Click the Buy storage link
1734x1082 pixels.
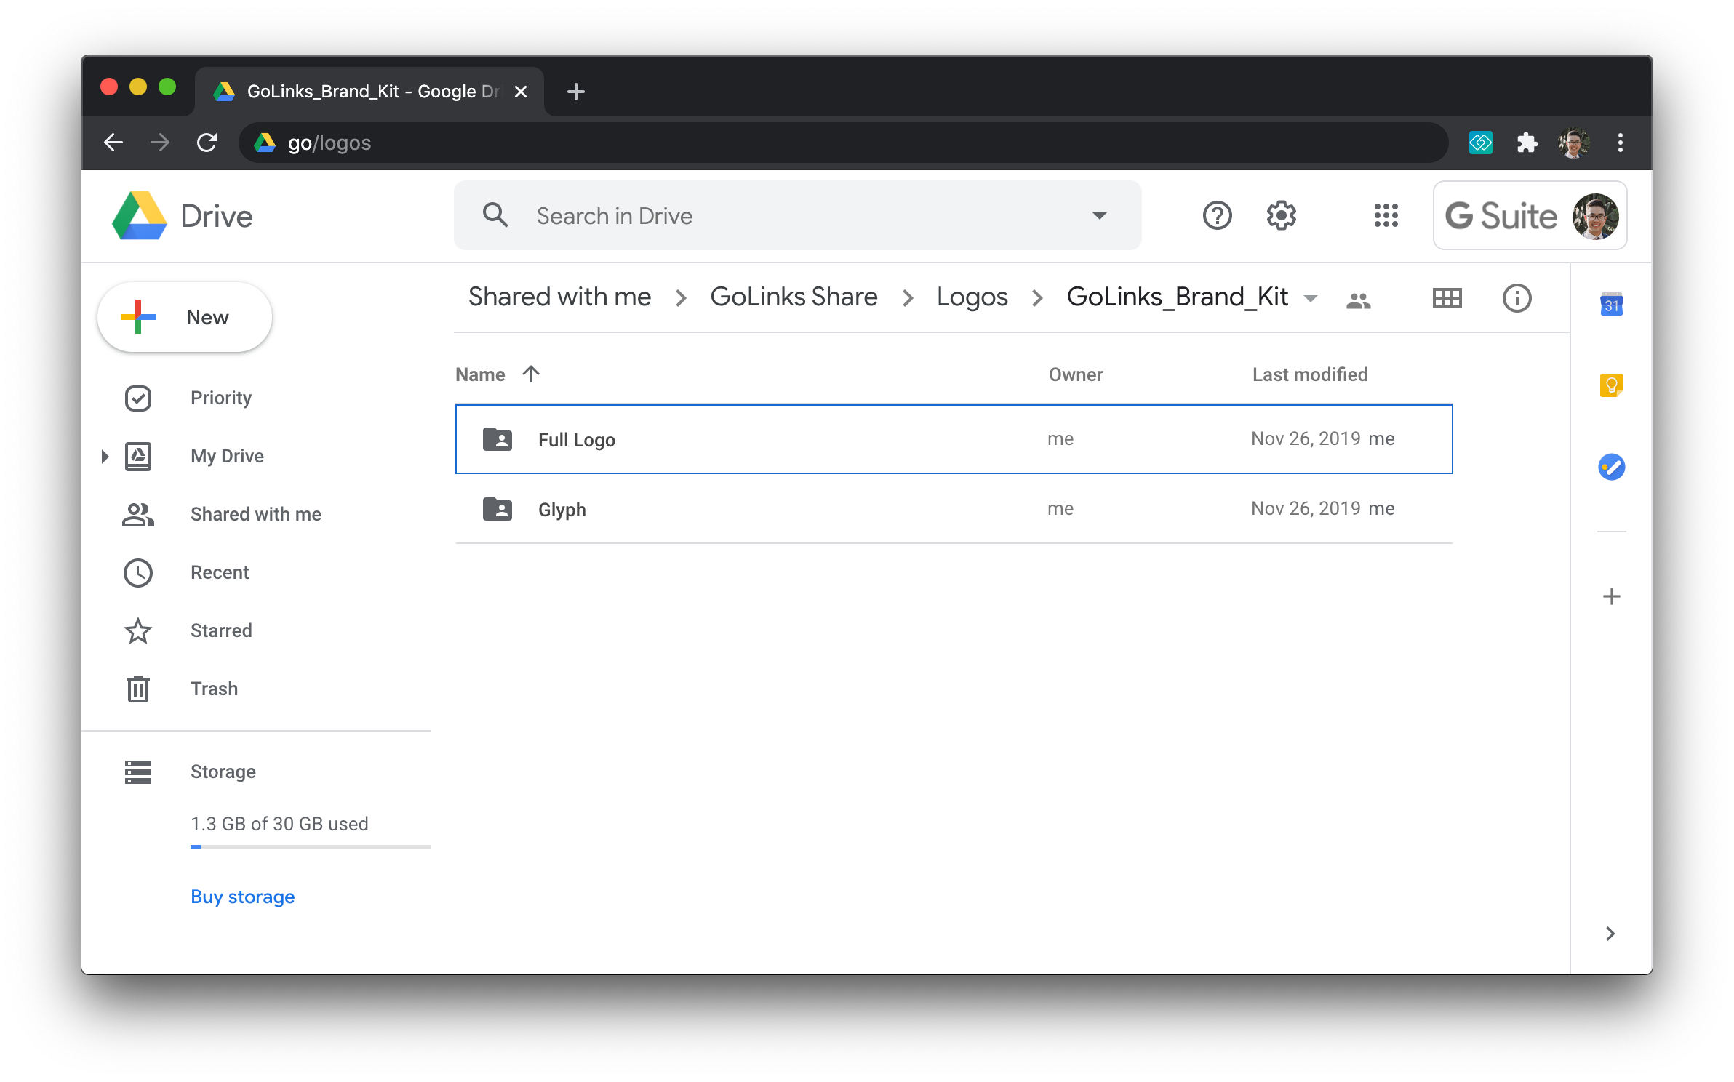[242, 897]
